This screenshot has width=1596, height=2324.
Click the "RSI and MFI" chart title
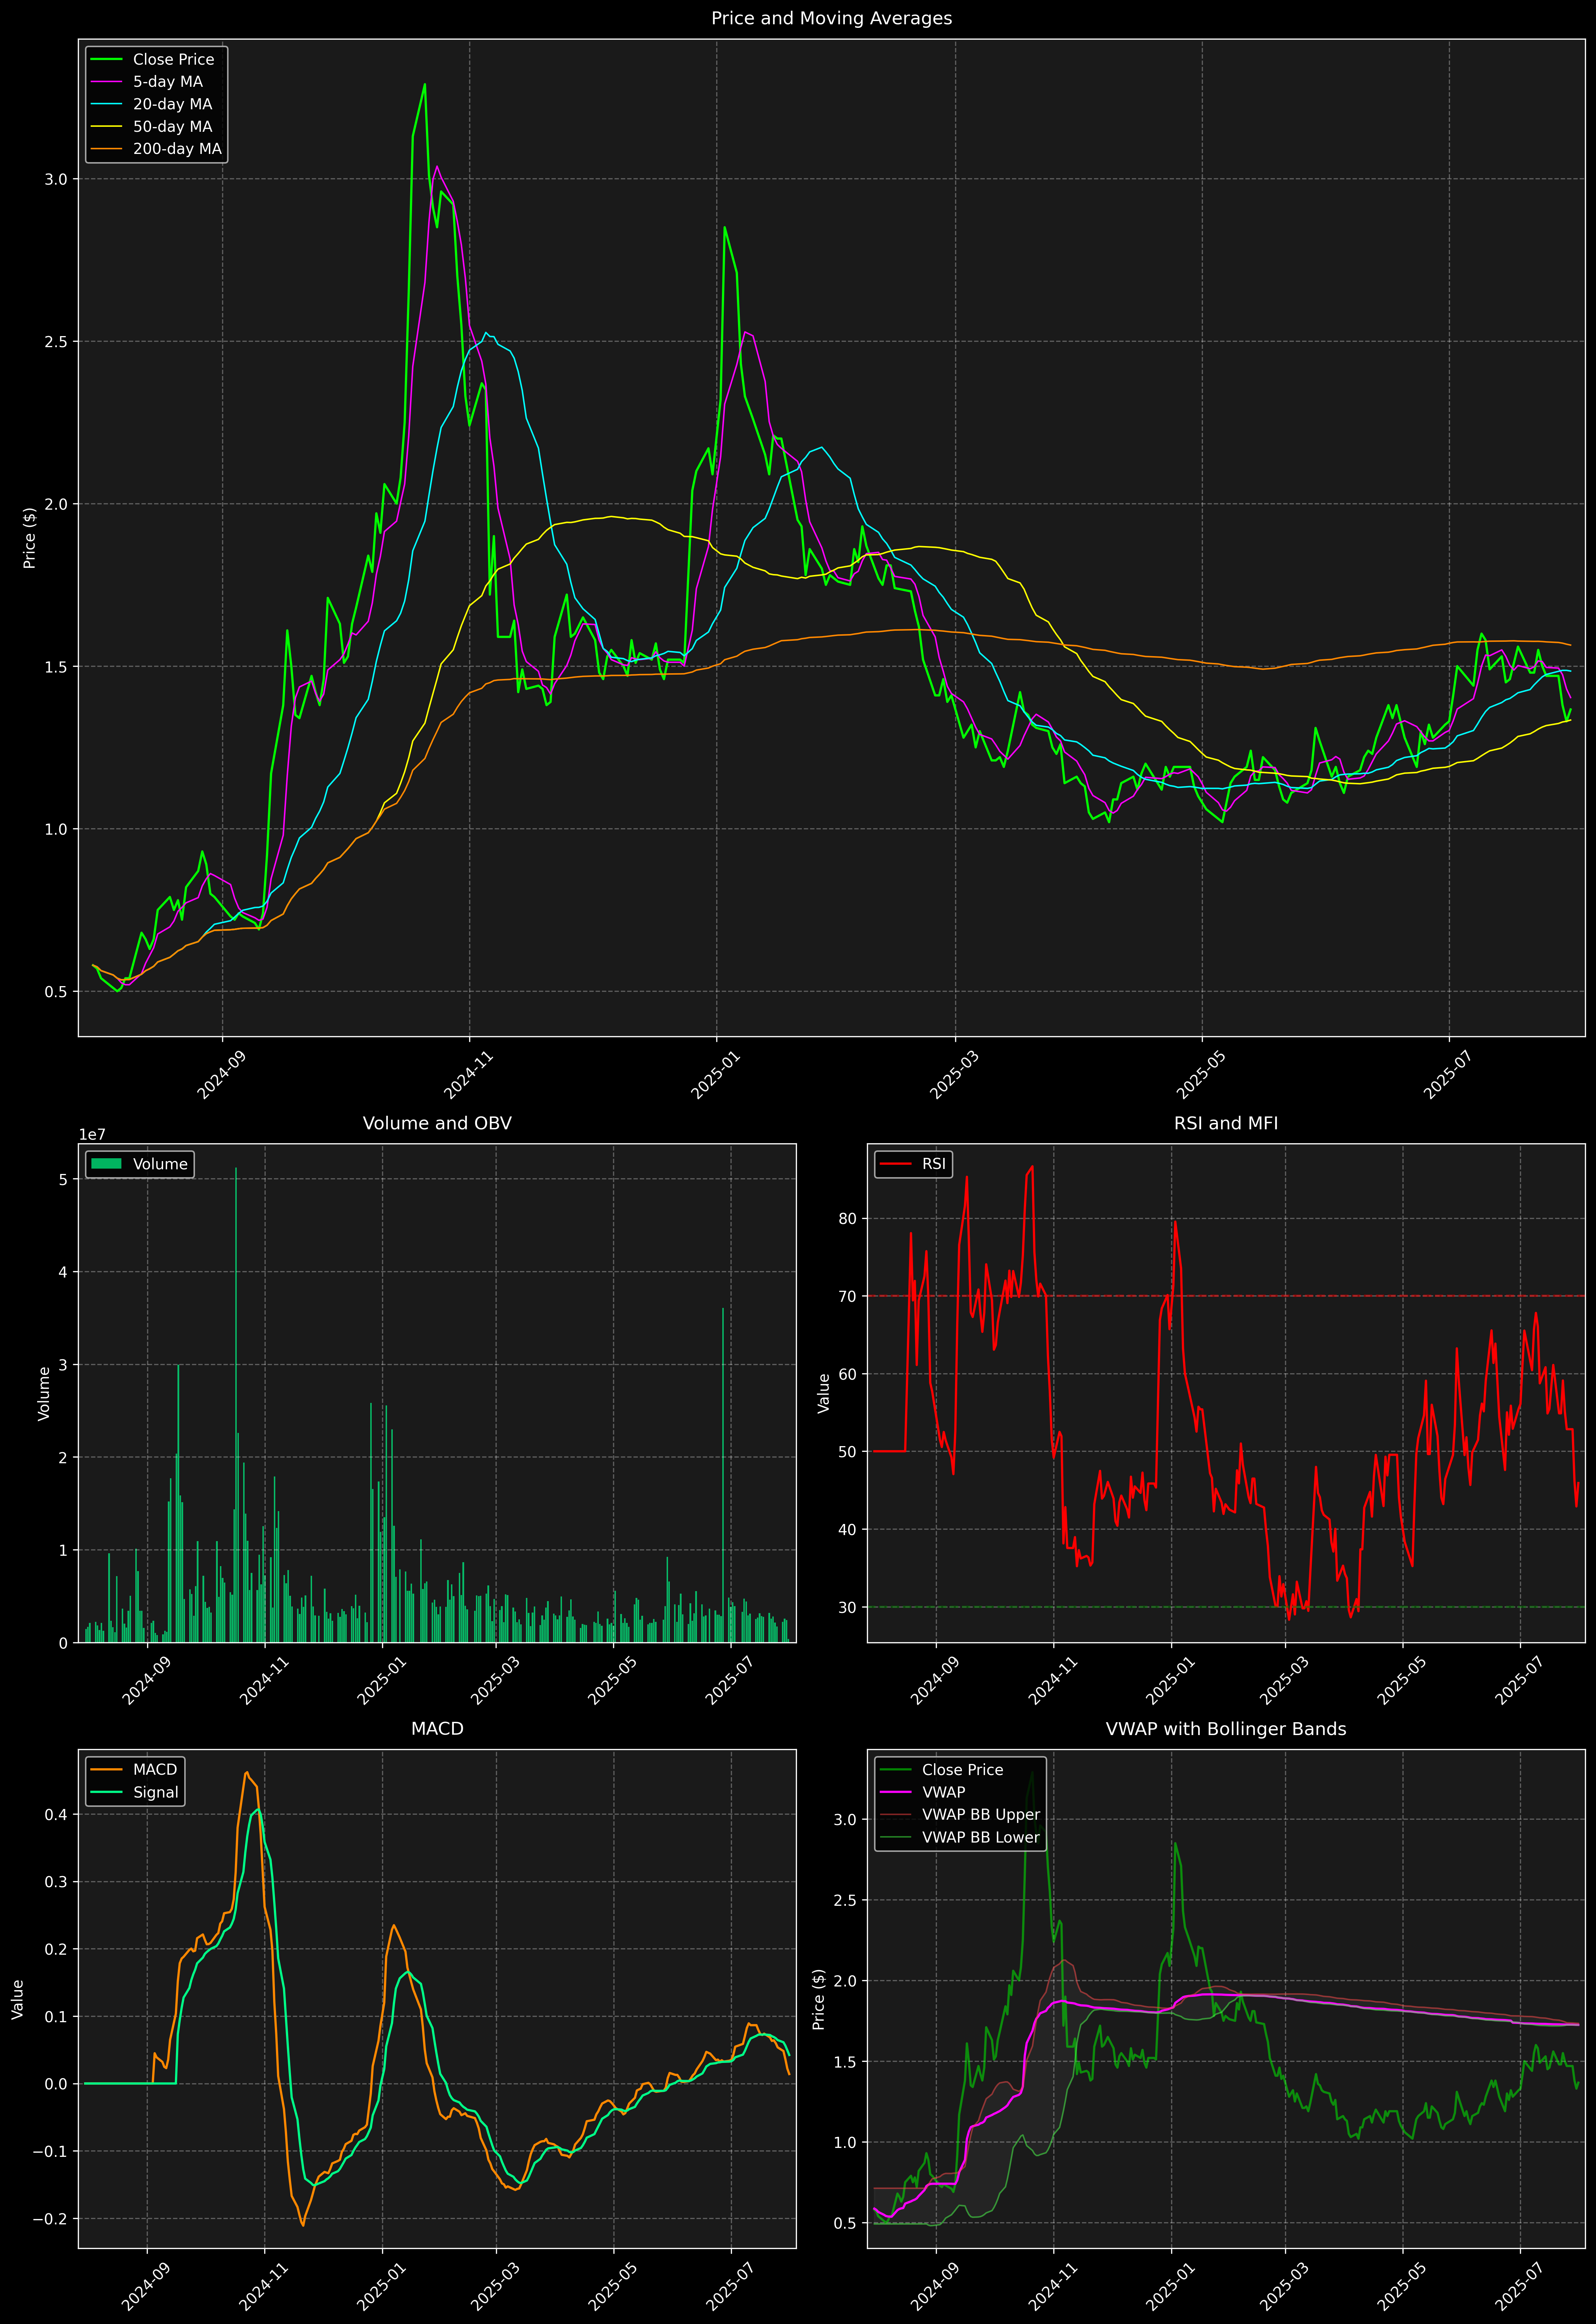tap(1226, 1123)
